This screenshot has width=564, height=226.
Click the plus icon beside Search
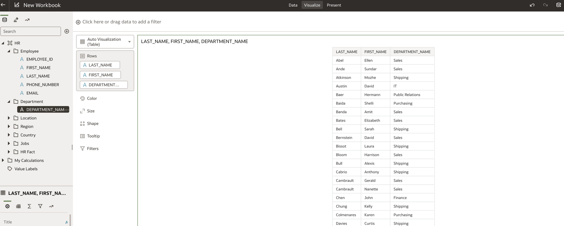click(67, 31)
